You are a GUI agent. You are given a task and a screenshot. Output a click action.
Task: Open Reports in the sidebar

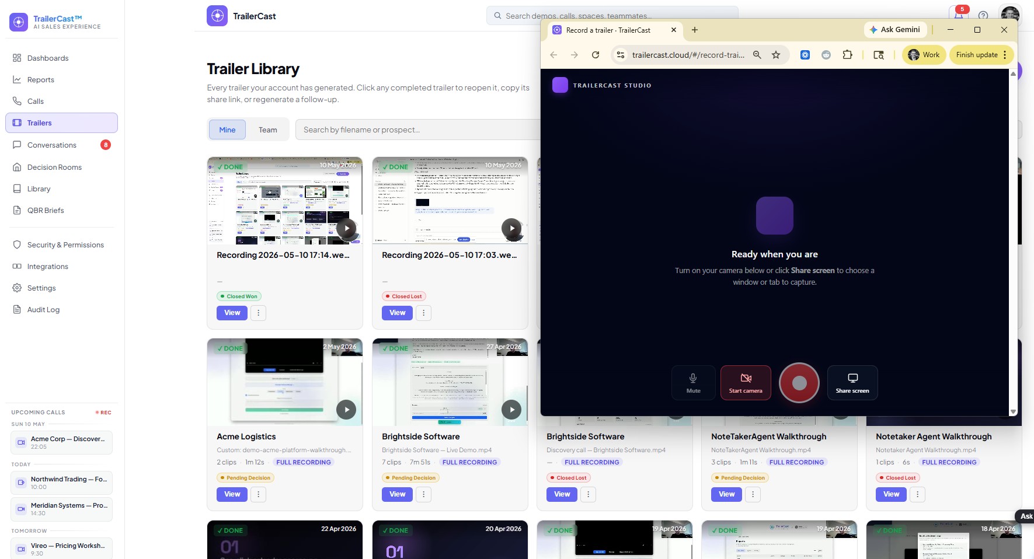[61, 79]
